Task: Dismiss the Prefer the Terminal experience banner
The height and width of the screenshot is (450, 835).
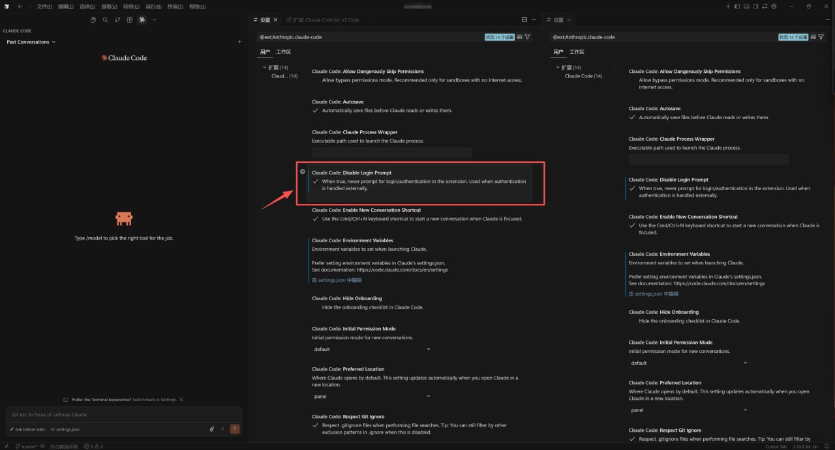Action: tap(181, 399)
